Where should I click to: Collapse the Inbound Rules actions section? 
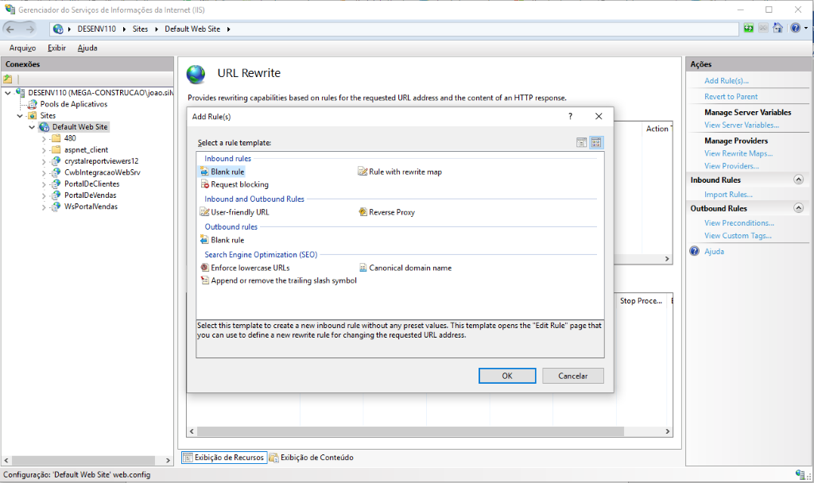799,180
